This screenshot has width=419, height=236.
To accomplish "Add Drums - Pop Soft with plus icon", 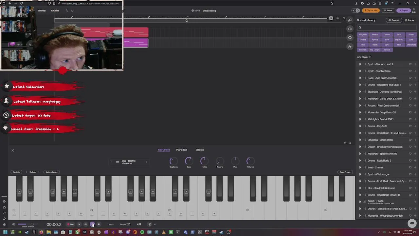I will coord(415,126).
